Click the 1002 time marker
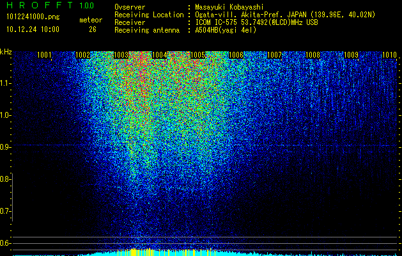The width and height of the screenshot is (402, 256). (x=83, y=55)
